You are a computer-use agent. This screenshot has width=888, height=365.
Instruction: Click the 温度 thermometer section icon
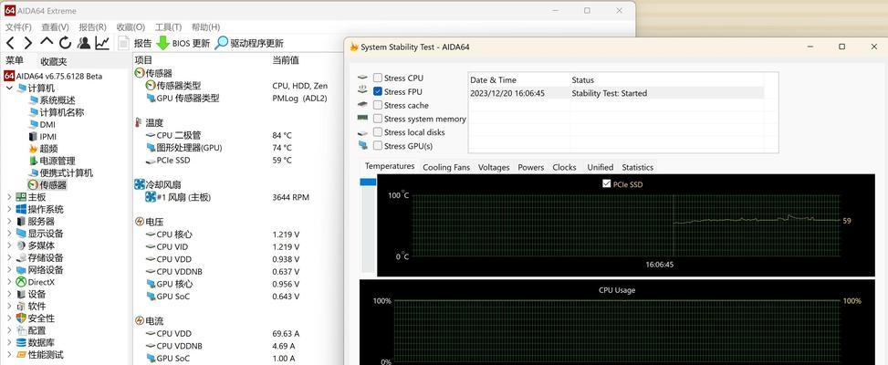pyautogui.click(x=139, y=123)
